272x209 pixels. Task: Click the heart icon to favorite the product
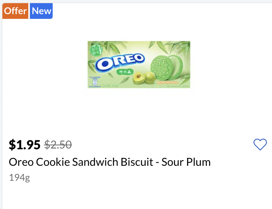[260, 145]
